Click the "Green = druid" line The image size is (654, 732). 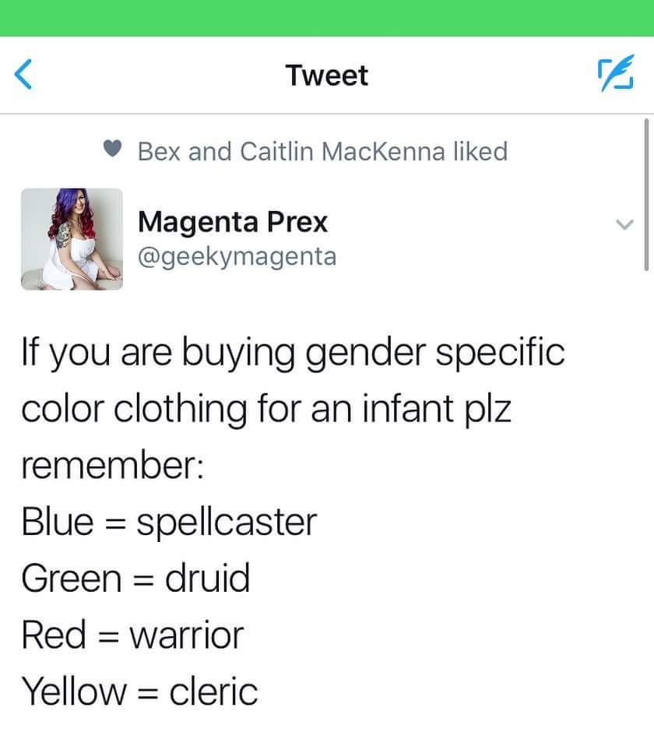tap(135, 577)
